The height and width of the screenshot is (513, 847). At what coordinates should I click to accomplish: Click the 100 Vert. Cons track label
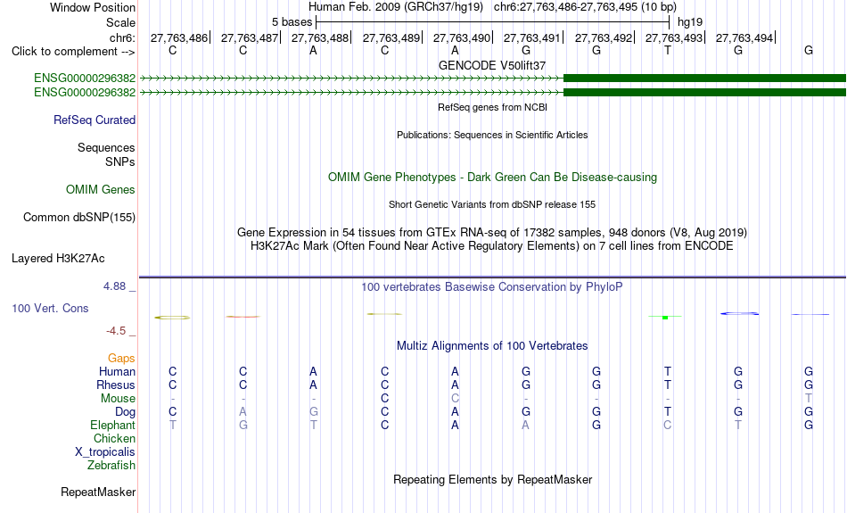tap(50, 308)
